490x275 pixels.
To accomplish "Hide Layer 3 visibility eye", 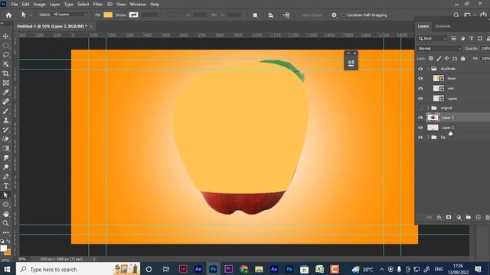I will pos(420,118).
